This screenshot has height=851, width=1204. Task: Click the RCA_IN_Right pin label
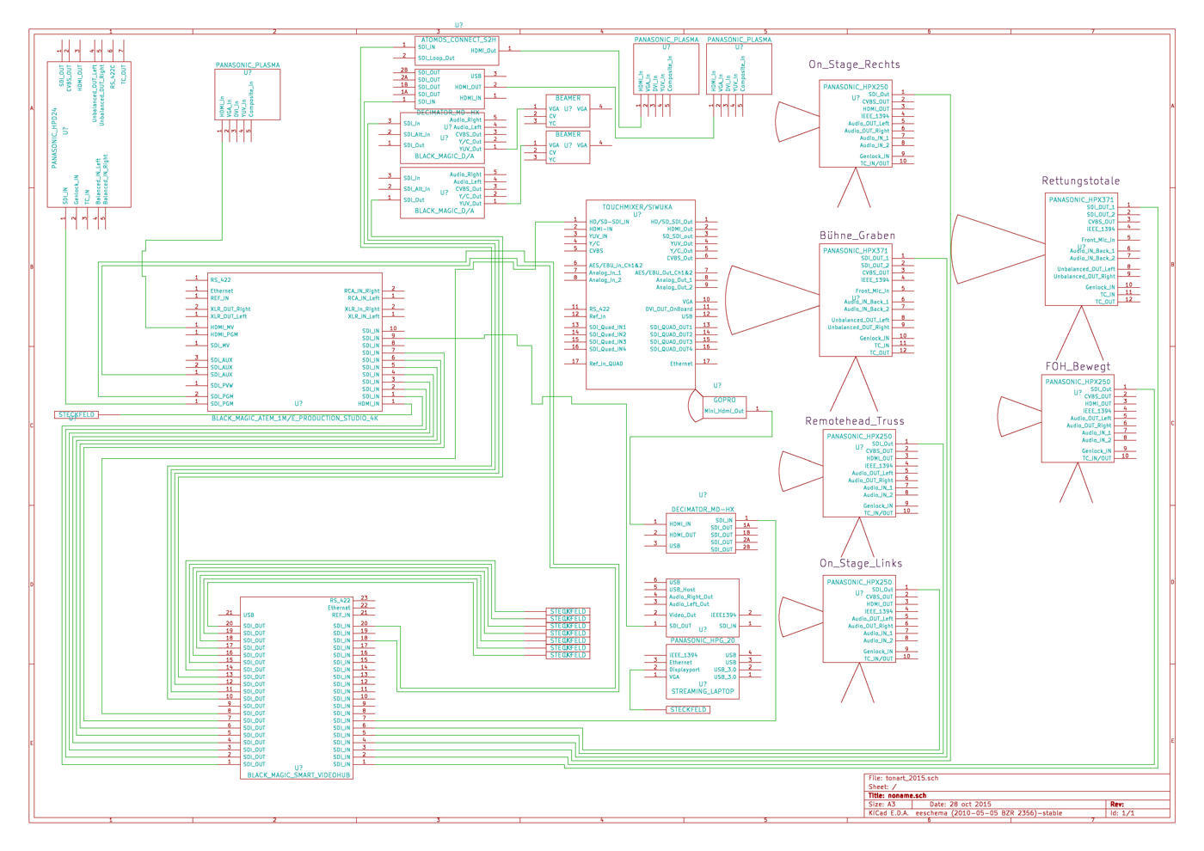coord(362,291)
